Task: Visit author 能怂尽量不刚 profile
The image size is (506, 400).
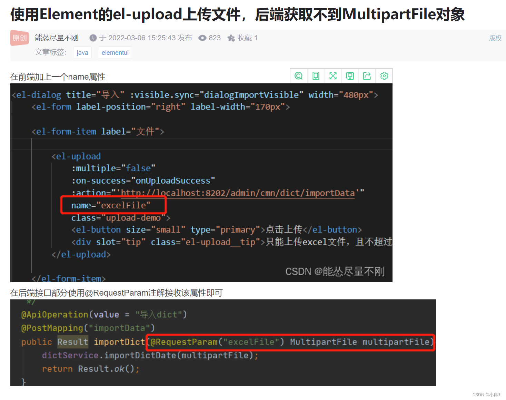Action: coord(56,38)
